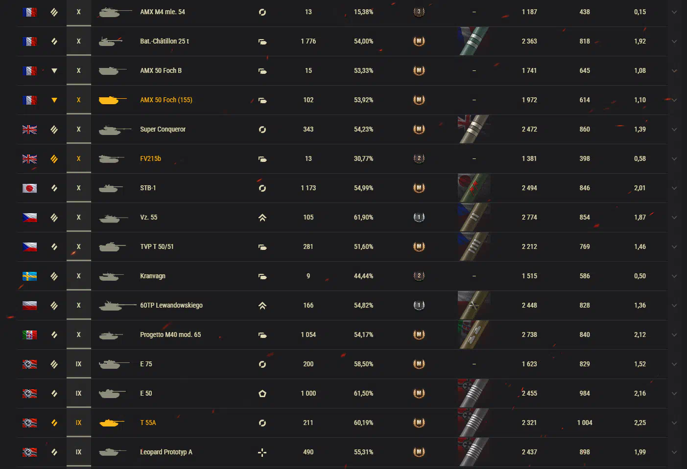Click the role icon in the Leopard Prototyp A row
Viewport: 687px width, 469px height.
click(262, 452)
